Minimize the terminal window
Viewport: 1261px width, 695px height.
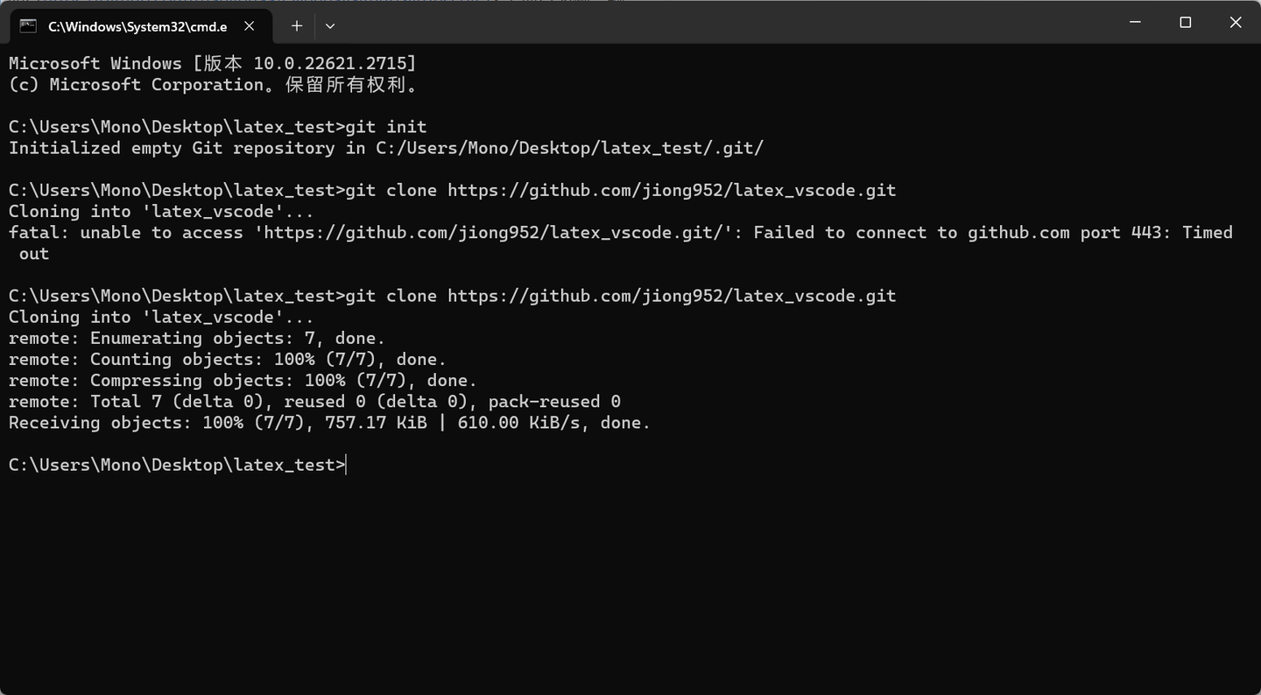coord(1134,22)
